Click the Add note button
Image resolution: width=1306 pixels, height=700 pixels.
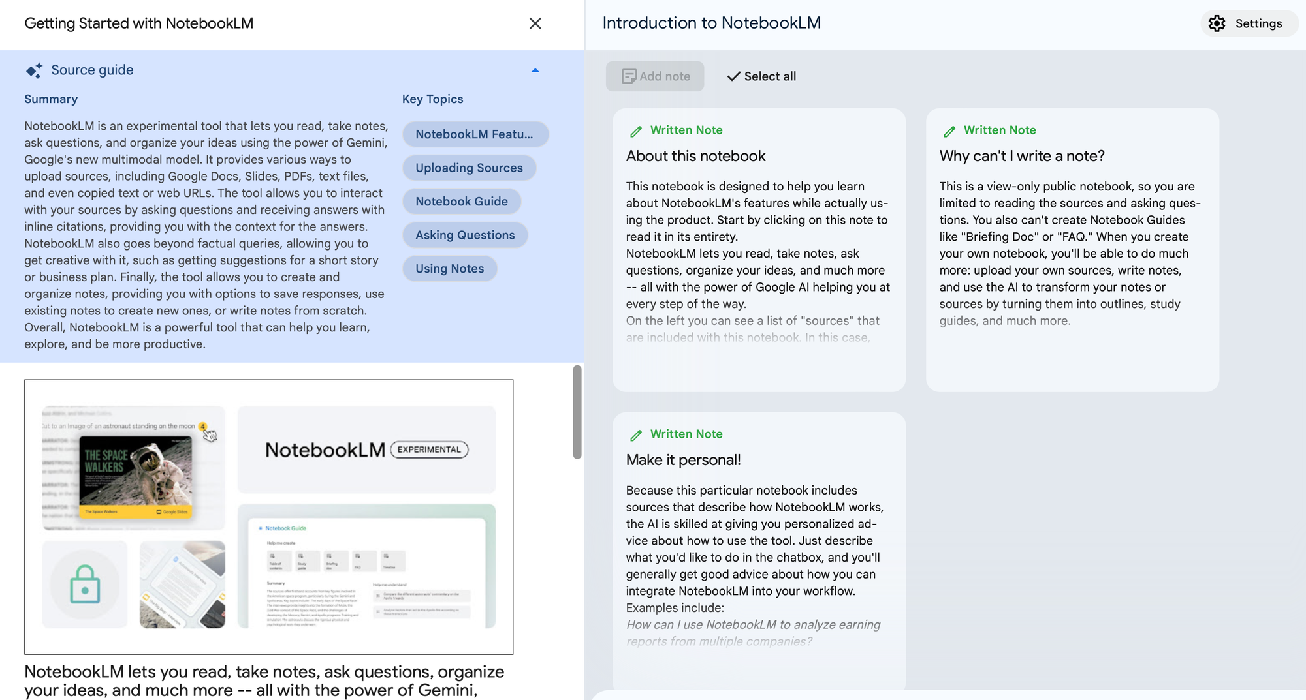(655, 76)
